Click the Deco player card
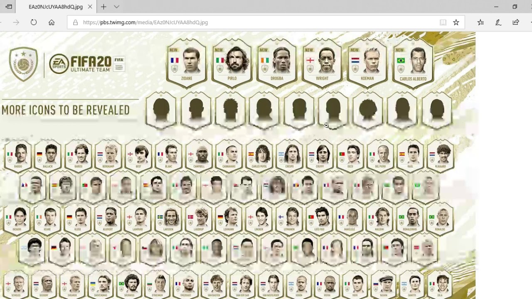This screenshot has height=299, width=532. [x=350, y=155]
